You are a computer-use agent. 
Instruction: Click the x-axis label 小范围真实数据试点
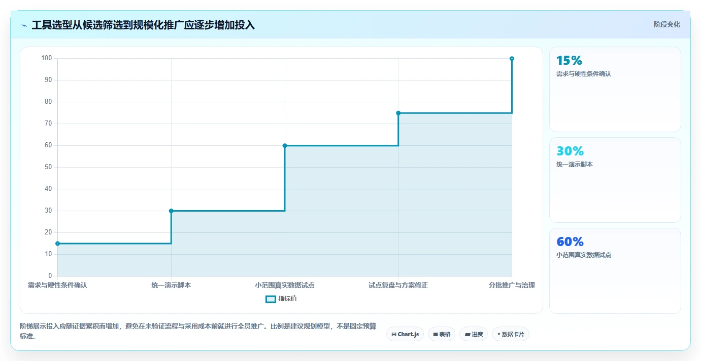(285, 285)
